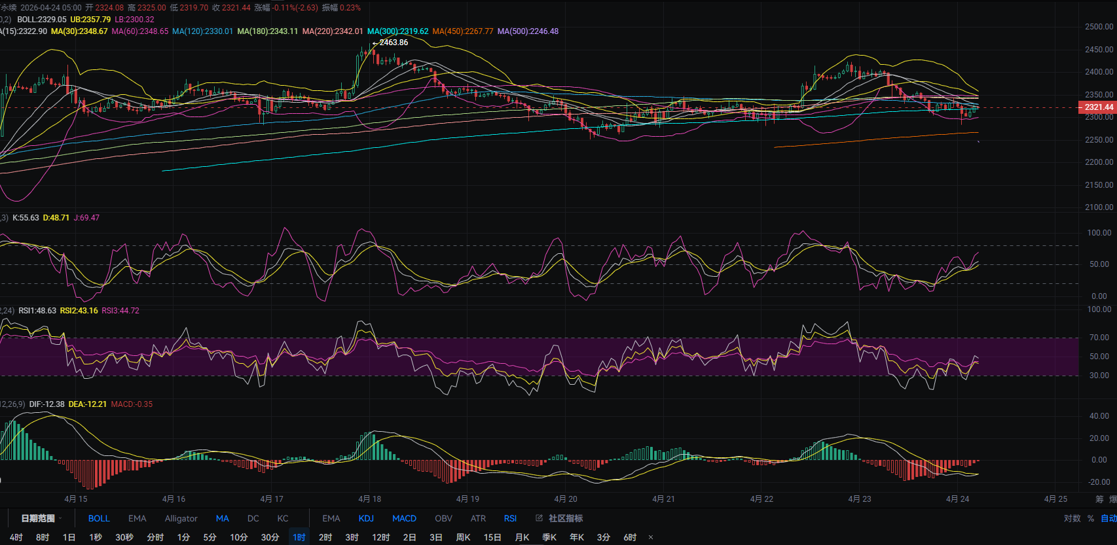Choose the 月K monthly interval

click(x=522, y=537)
